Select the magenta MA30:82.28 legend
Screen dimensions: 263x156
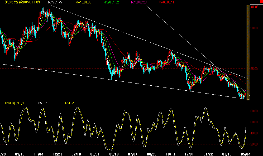coord(139,2)
